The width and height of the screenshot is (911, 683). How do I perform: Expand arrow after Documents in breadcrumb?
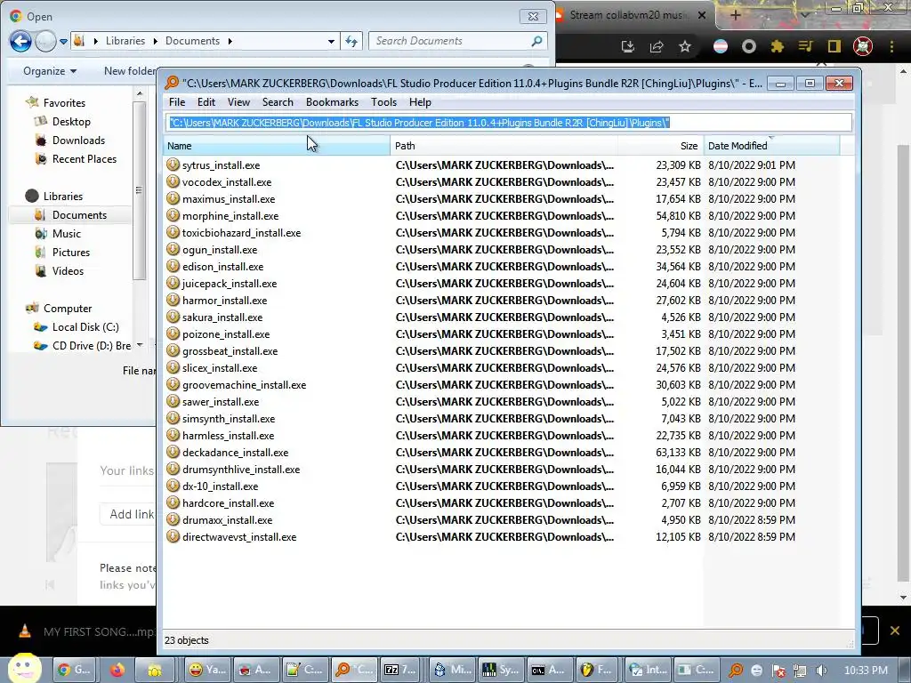tap(230, 41)
